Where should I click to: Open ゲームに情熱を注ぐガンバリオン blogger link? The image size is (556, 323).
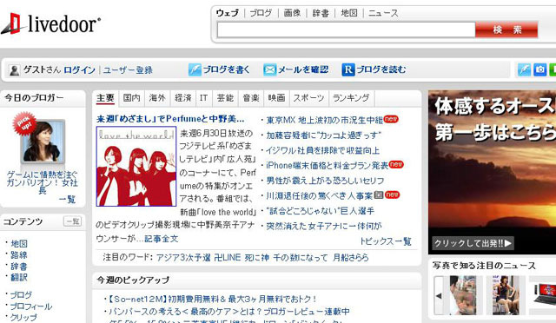tap(43, 182)
